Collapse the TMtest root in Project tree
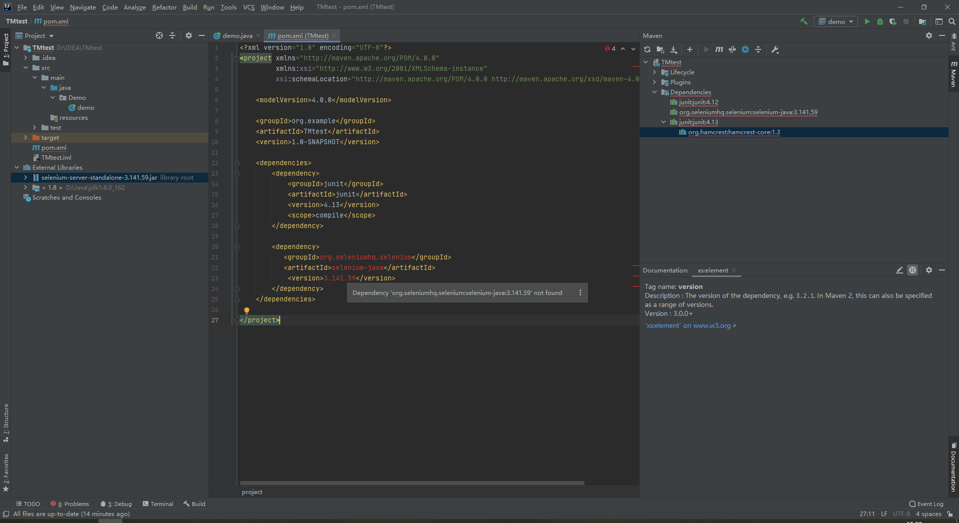 pyautogui.click(x=17, y=48)
